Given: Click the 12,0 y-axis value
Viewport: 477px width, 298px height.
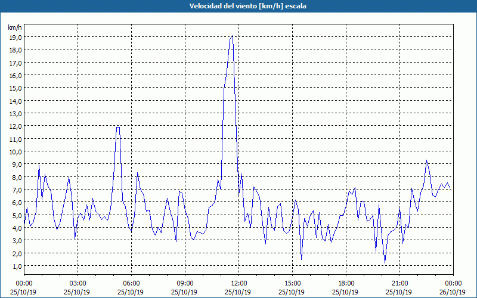Looking at the screenshot, I should pos(15,126).
